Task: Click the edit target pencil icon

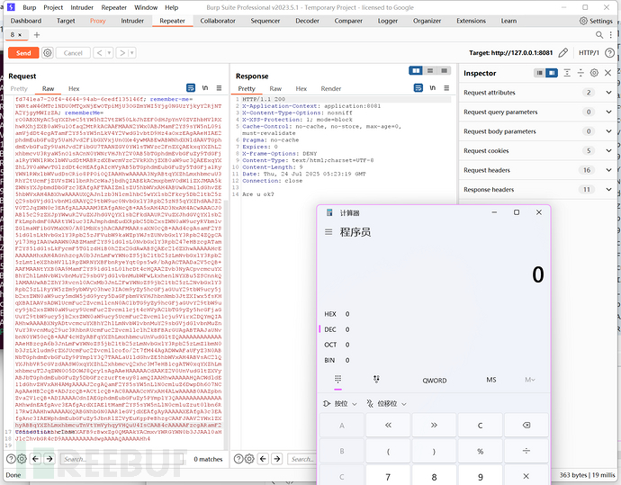Action: click(x=563, y=53)
